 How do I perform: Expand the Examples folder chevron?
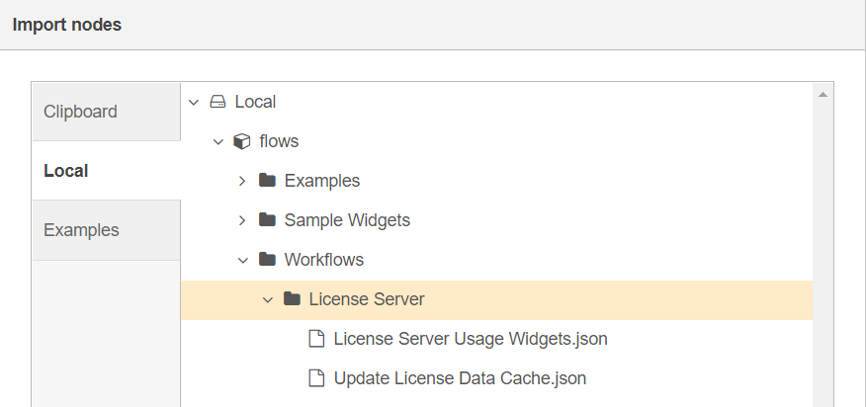tap(242, 181)
